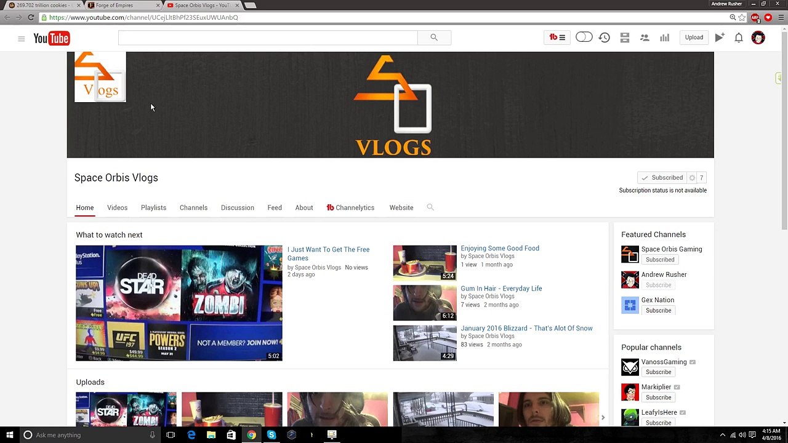Open the account avatar menu
The height and width of the screenshot is (443, 788).
pos(758,38)
